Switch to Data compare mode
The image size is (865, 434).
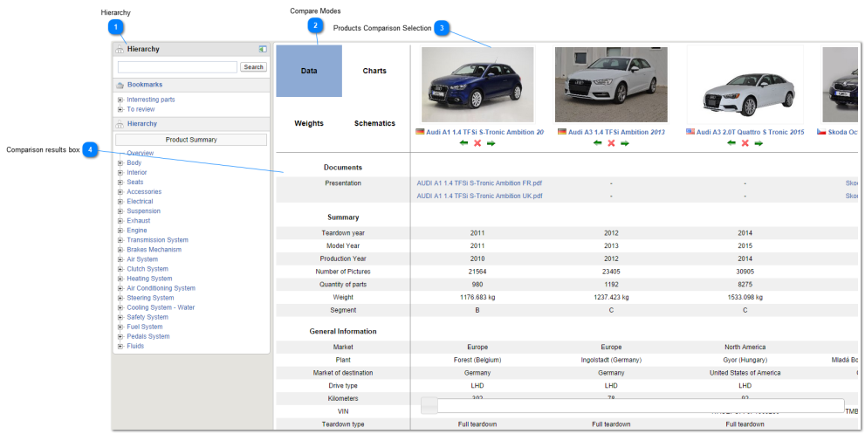309,71
